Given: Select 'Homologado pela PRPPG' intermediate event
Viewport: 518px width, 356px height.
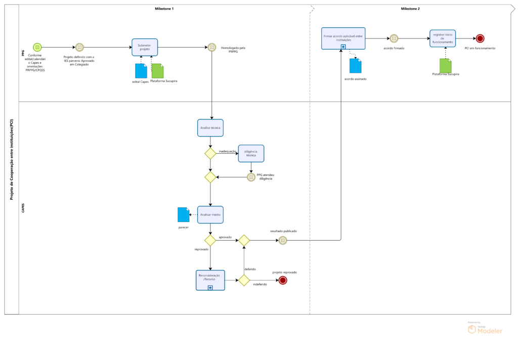Looking at the screenshot, I should [x=211, y=47].
